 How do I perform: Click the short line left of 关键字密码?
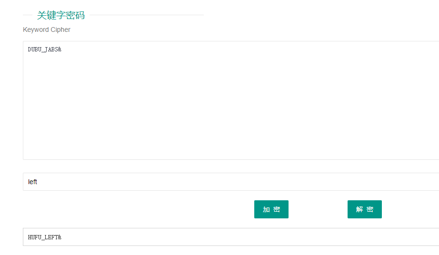pyautogui.click(x=28, y=15)
